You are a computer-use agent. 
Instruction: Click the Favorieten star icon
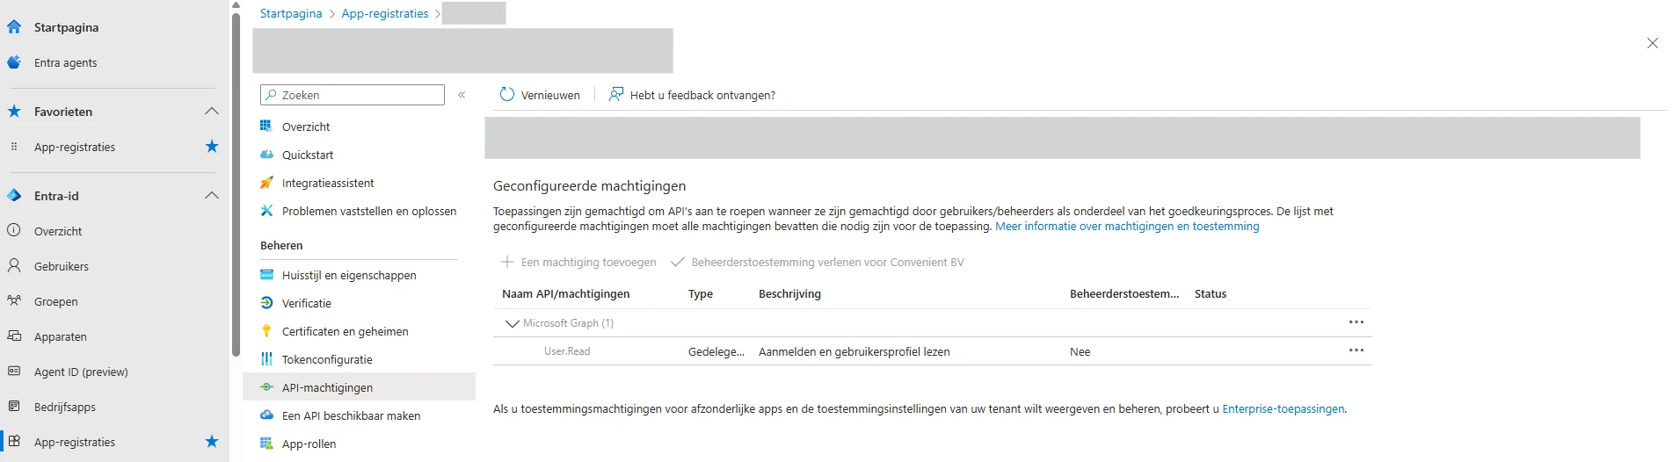pyautogui.click(x=14, y=112)
